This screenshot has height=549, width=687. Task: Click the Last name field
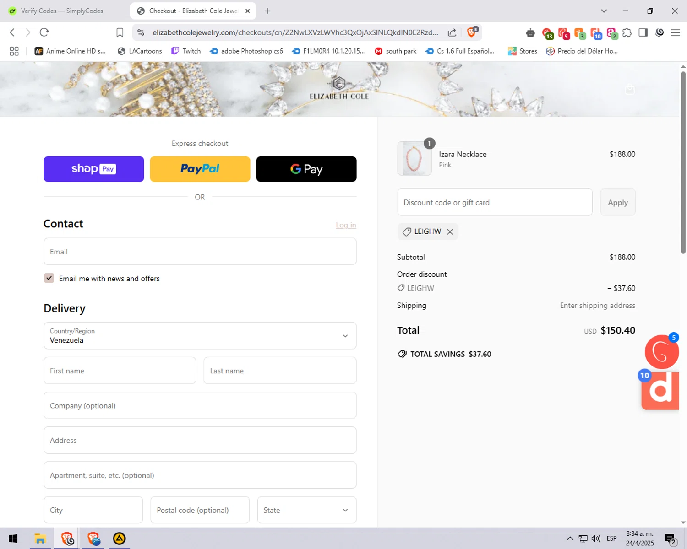(x=280, y=371)
